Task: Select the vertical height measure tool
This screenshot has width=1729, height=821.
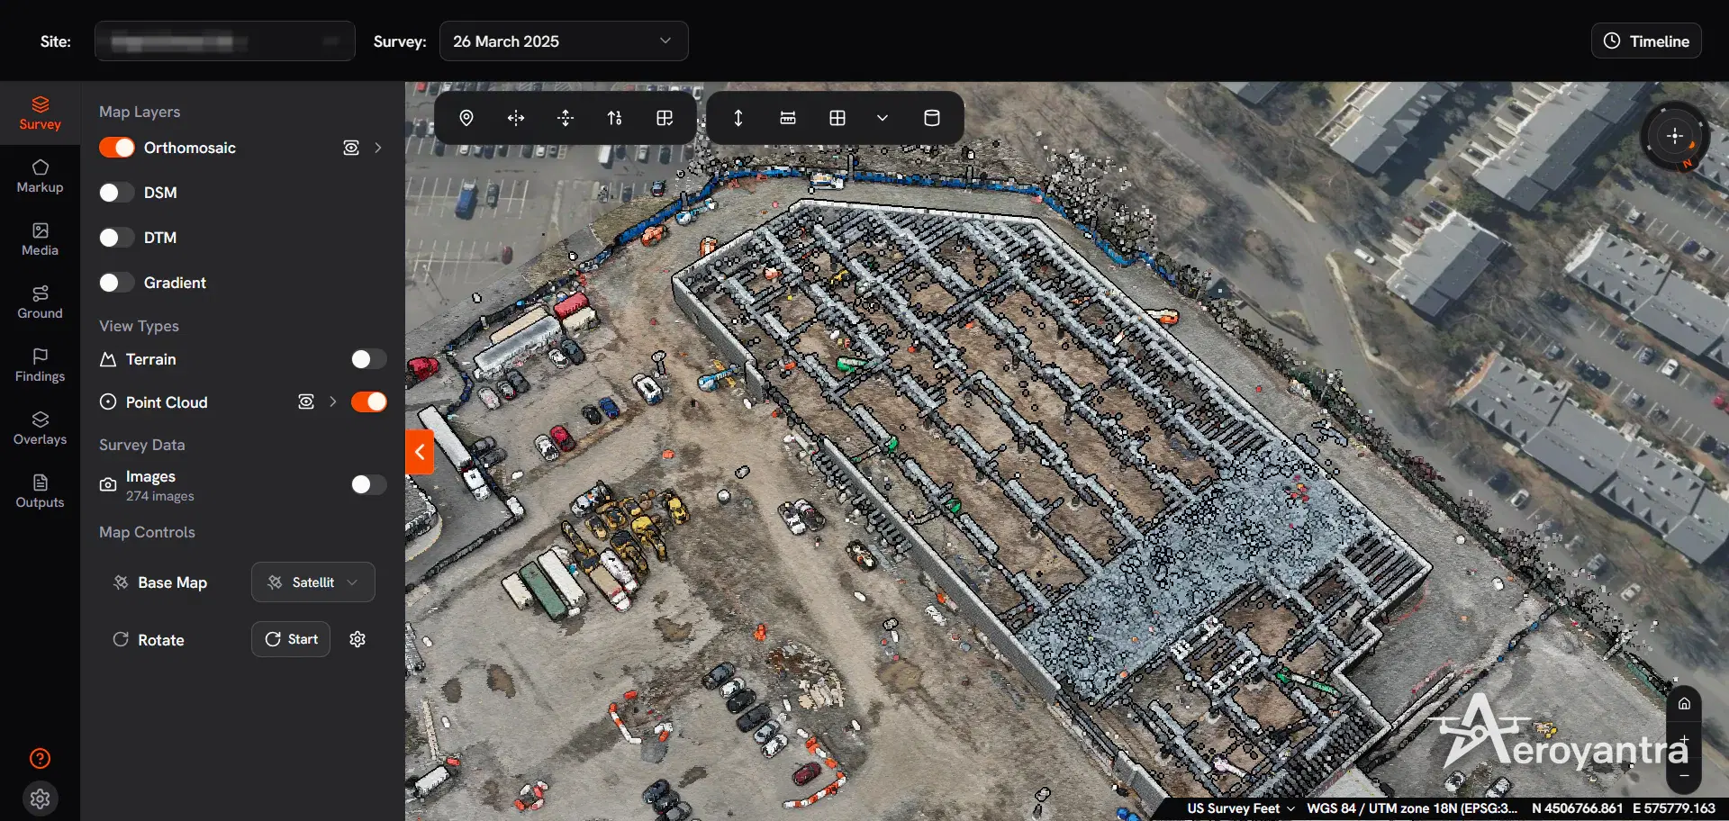Action: [x=738, y=118]
